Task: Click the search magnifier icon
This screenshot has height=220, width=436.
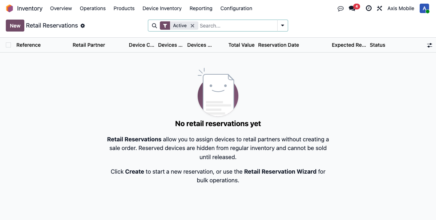Action: (x=154, y=25)
